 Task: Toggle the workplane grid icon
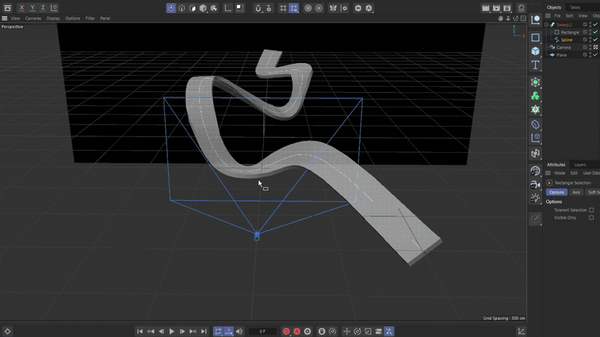(x=283, y=8)
